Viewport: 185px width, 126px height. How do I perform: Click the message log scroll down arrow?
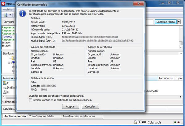coord(181,47)
